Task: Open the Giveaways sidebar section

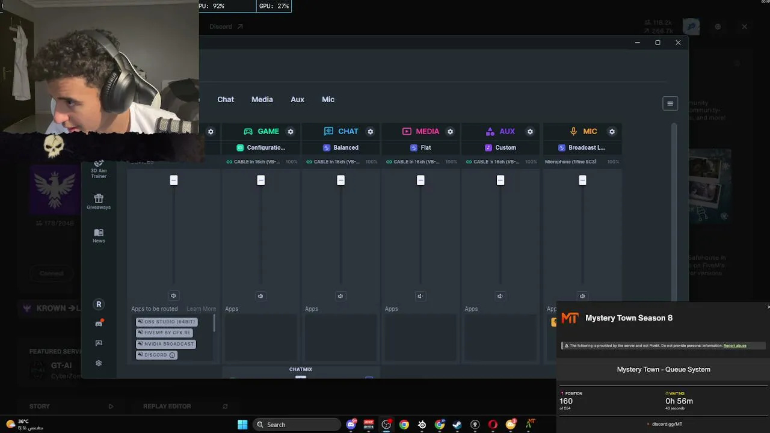Action: (99, 201)
